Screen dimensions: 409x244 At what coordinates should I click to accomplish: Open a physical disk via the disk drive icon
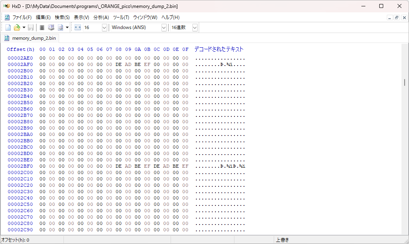51,27
